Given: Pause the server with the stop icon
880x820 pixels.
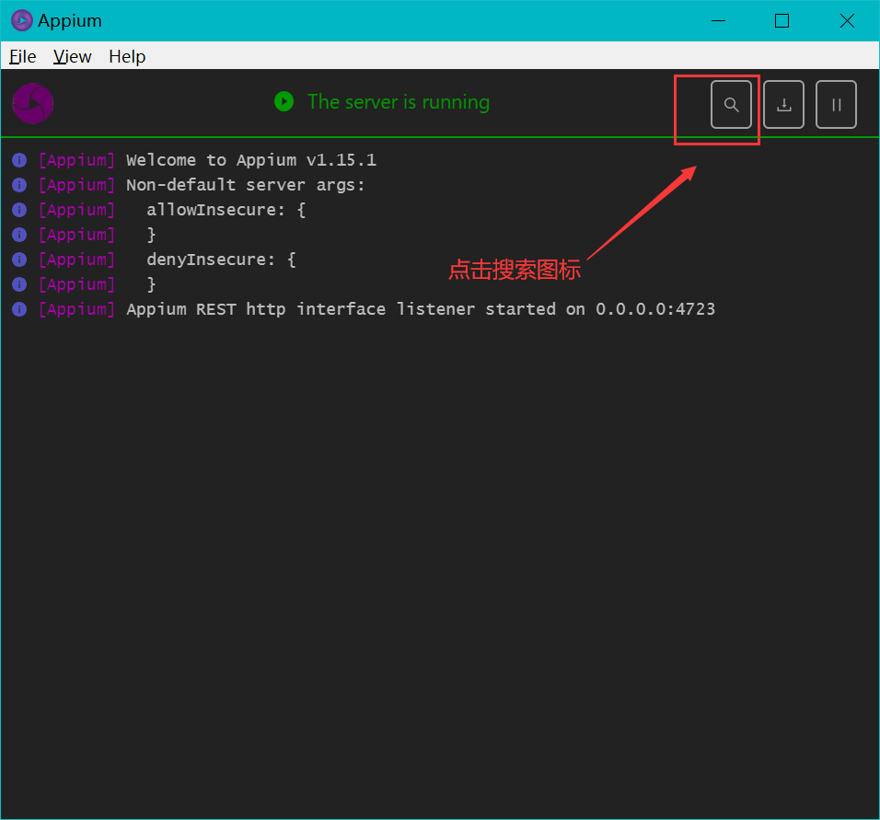Looking at the screenshot, I should (x=836, y=105).
